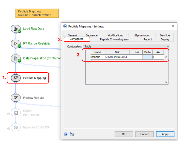Click the settings preset icon beside help
178x141 pixels.
tap(71, 134)
